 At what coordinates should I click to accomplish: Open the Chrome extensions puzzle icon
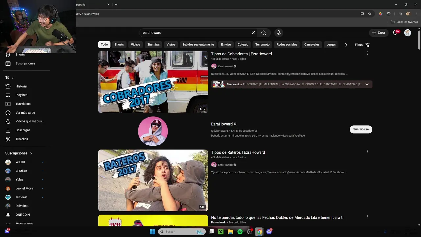click(x=388, y=14)
